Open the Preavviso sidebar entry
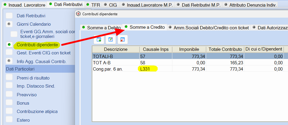Screen dimensions: 288x125 point(27,95)
